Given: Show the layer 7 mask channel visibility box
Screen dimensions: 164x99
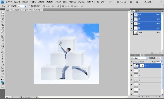Looking at the screenshot, I should click(x=131, y=33).
